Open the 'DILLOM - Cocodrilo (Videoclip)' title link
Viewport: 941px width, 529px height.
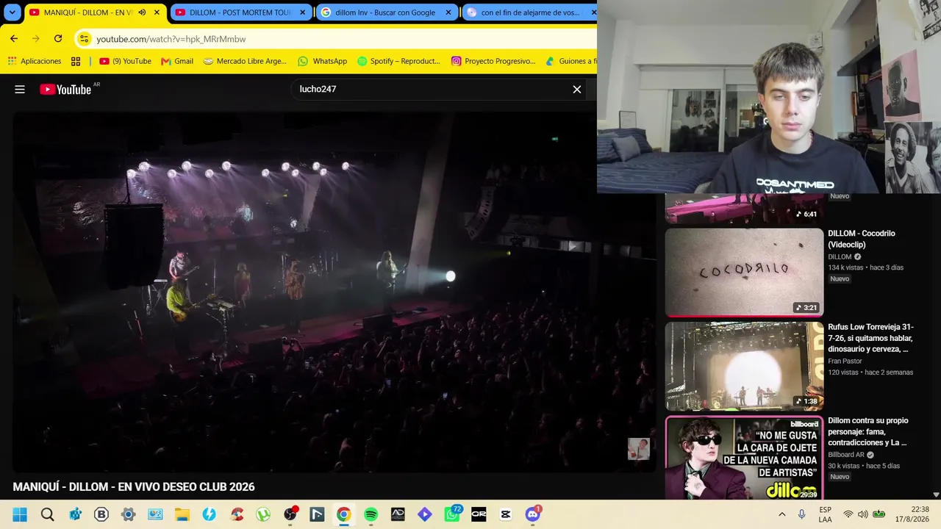(862, 239)
